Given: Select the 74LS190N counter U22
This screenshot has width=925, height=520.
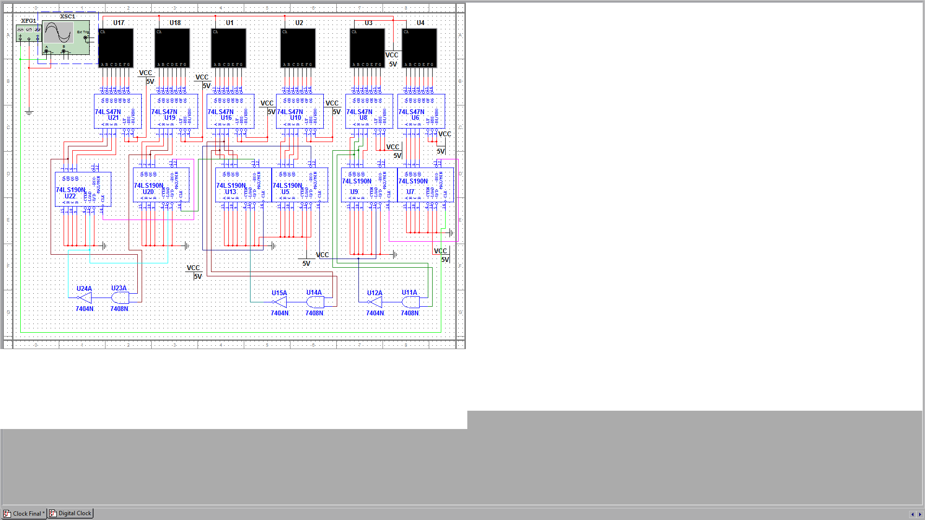Looking at the screenshot, I should point(83,189).
